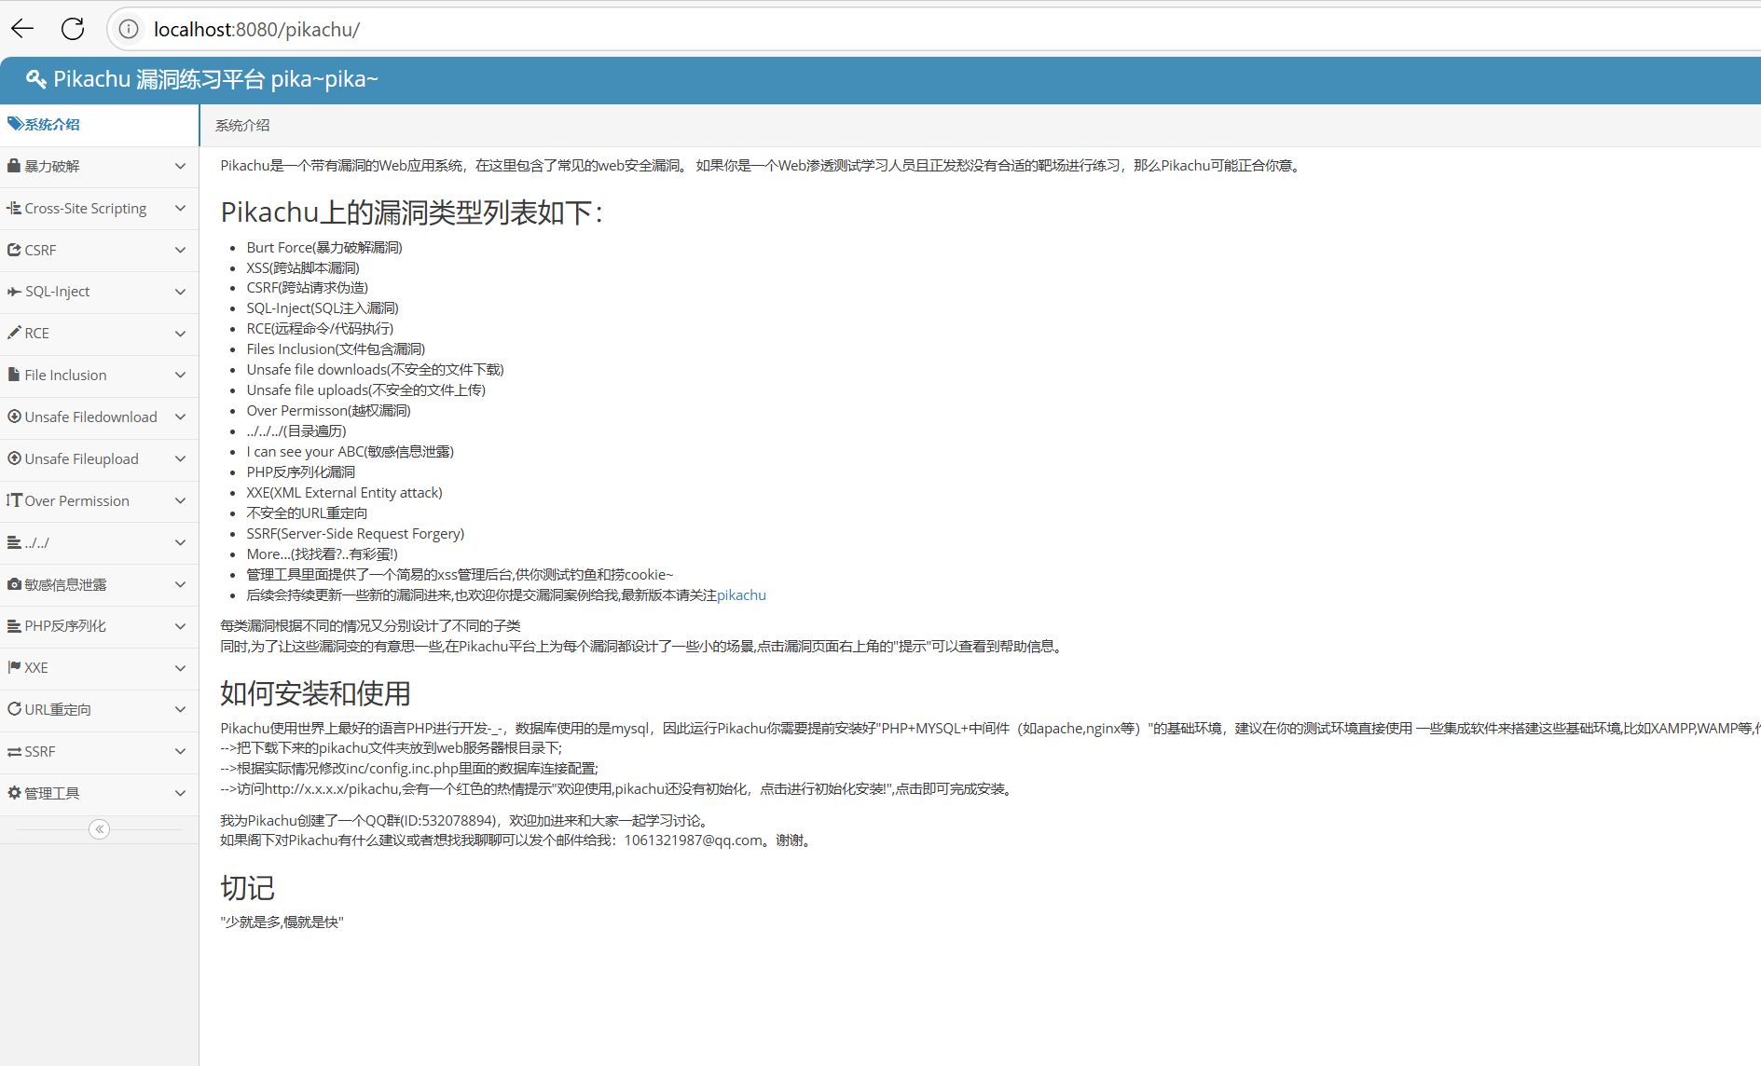
Task: Open the File Inclusion menu label
Action: pyautogui.click(x=65, y=375)
